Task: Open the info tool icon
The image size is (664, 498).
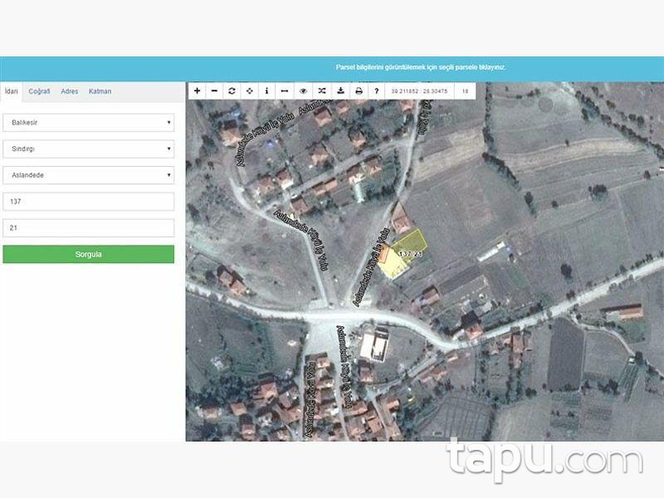Action: 266,91
